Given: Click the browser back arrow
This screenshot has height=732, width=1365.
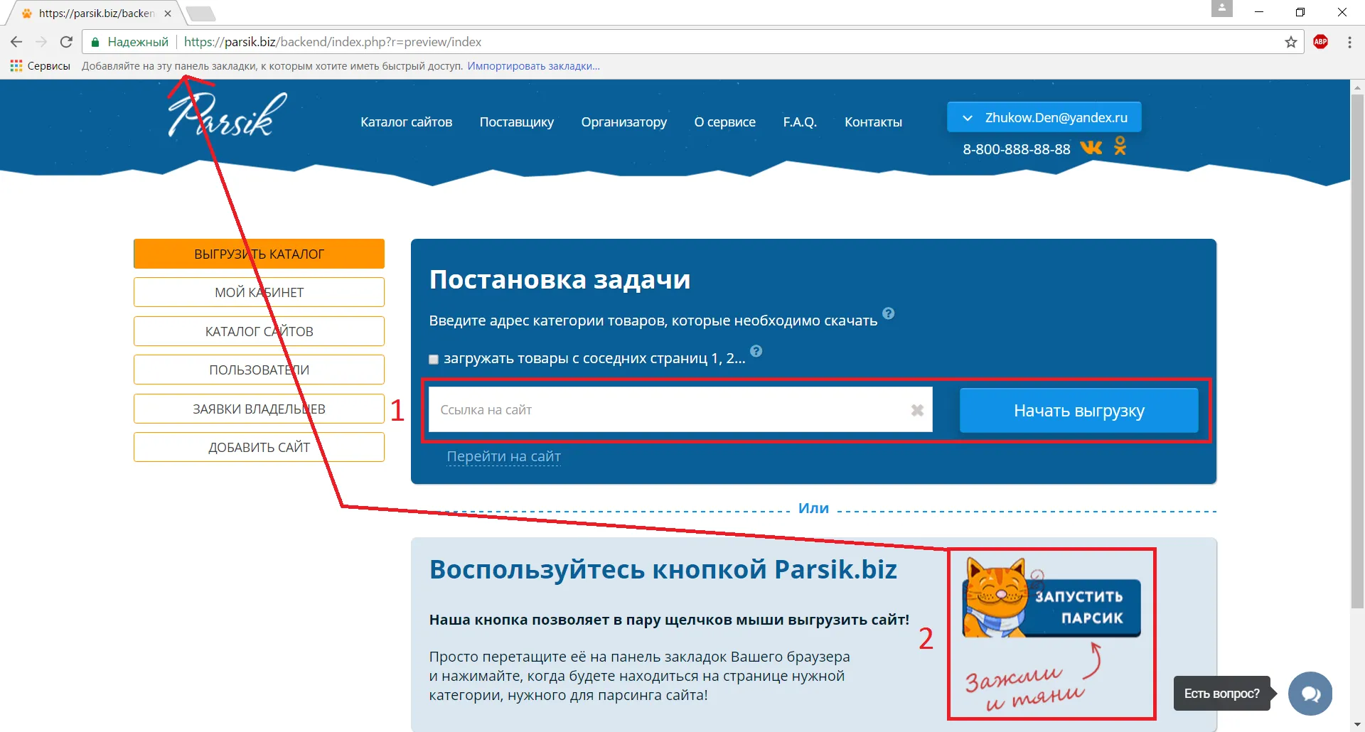Looking at the screenshot, I should [x=16, y=42].
